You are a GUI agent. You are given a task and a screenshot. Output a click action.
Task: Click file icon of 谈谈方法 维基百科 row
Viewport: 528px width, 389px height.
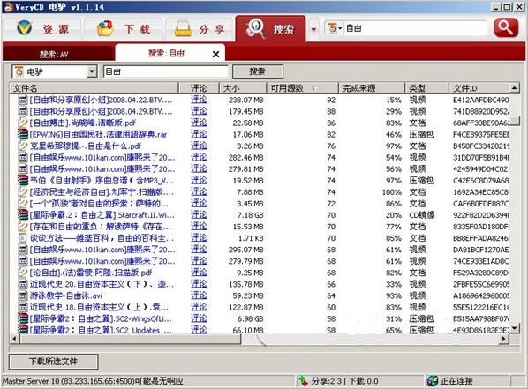point(23,238)
